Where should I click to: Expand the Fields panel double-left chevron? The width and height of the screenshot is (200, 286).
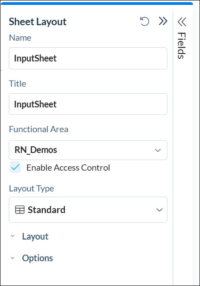pos(182,22)
